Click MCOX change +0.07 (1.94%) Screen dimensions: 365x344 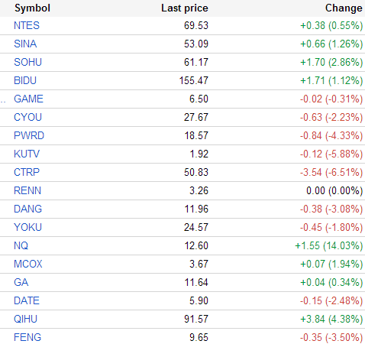(x=331, y=264)
